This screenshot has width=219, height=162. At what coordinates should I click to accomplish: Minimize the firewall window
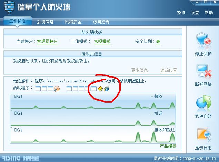pos(197,2)
